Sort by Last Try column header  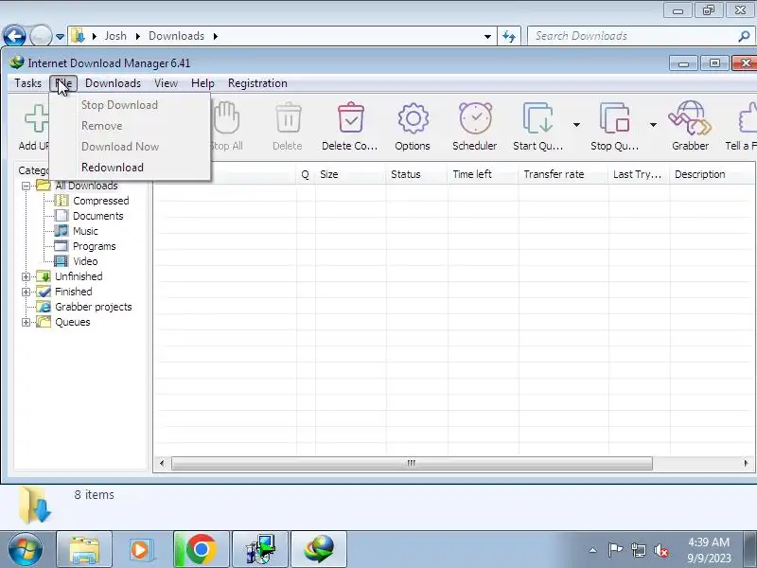pos(639,174)
